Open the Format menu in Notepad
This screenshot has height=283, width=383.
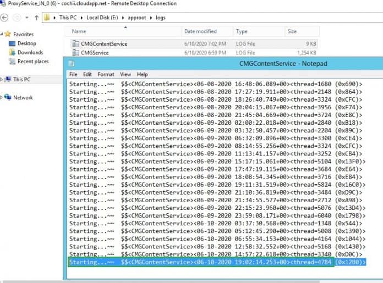pos(106,74)
